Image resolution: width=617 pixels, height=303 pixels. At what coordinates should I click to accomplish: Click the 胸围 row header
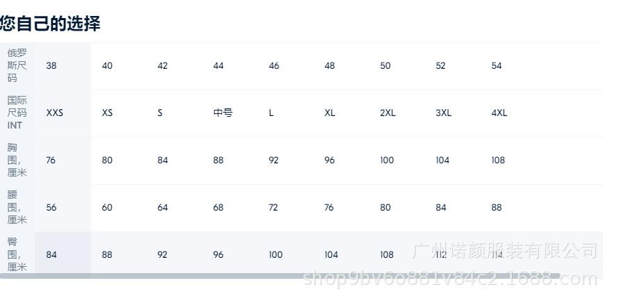coord(17,160)
